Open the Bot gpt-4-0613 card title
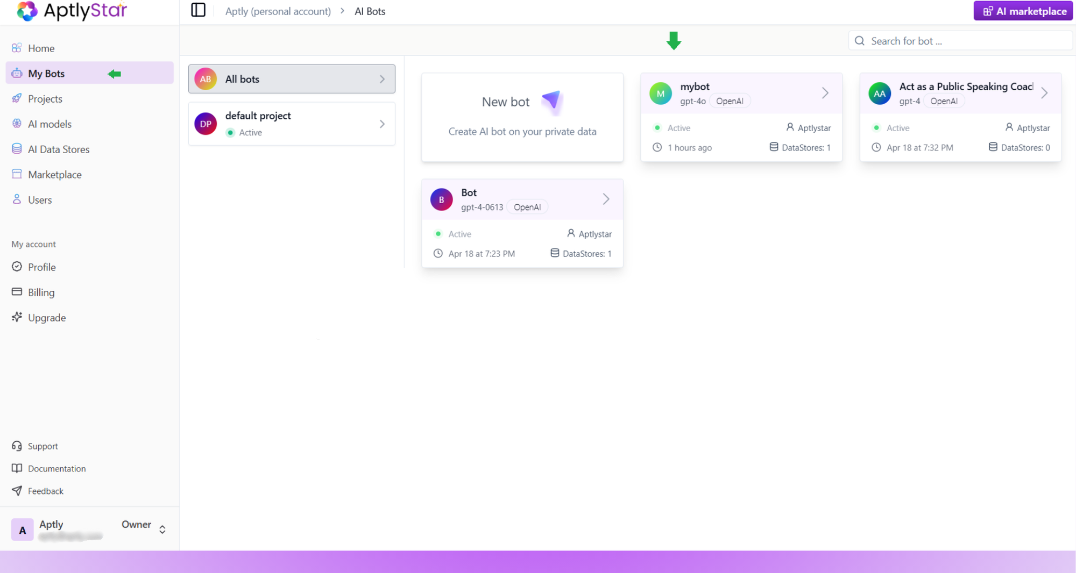Screen dimensions: 1076x573 (x=469, y=192)
